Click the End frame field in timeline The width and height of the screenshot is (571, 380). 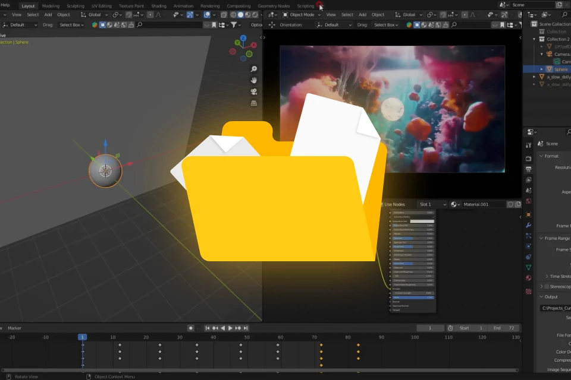[504, 328]
